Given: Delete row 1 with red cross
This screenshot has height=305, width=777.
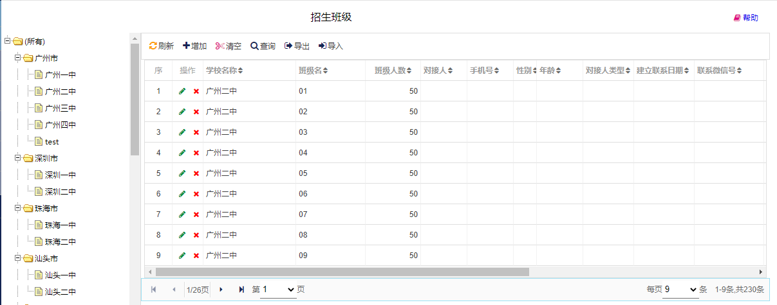Looking at the screenshot, I should tap(196, 91).
